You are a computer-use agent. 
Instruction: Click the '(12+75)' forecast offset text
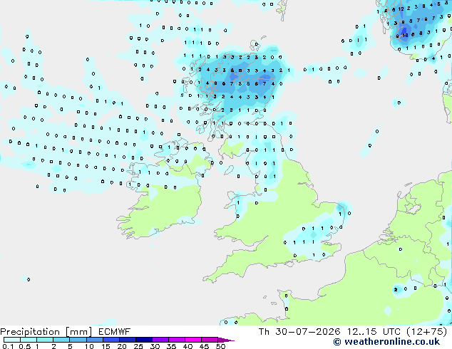(427, 332)
